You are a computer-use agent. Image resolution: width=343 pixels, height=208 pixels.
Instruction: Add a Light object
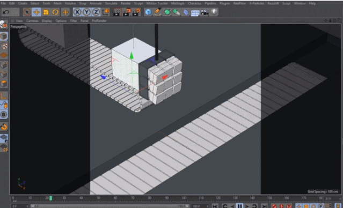pyautogui.click(x=214, y=12)
